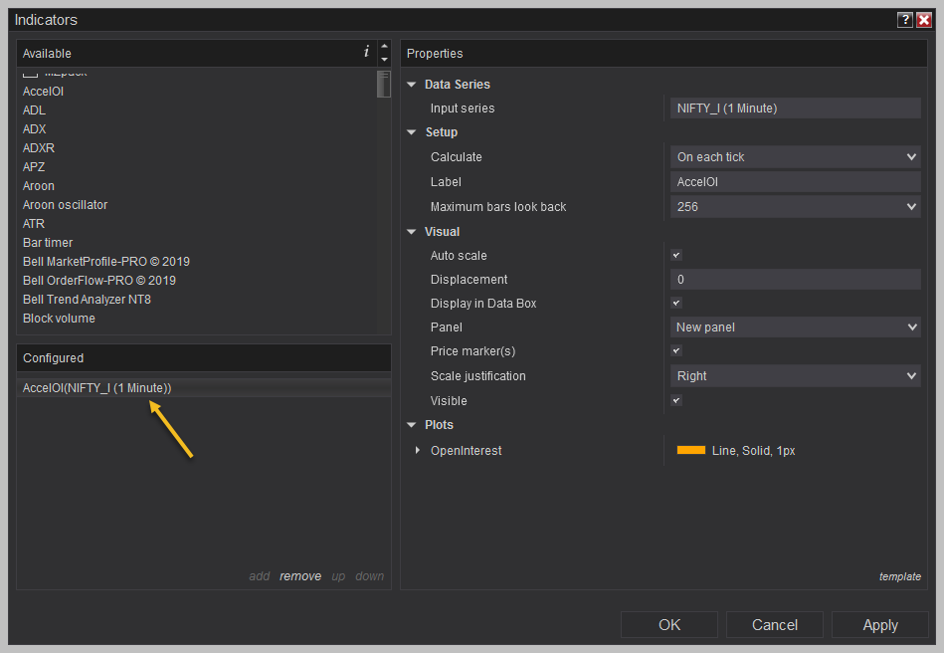Close the Indicators dialog with X
The height and width of the screenshot is (653, 944).
(923, 20)
